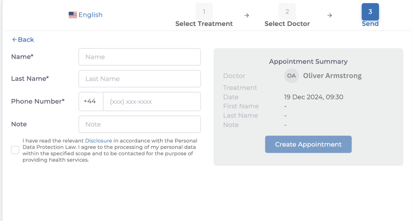This screenshot has height=221, width=412.
Task: Open the English language selector
Action: pos(90,15)
